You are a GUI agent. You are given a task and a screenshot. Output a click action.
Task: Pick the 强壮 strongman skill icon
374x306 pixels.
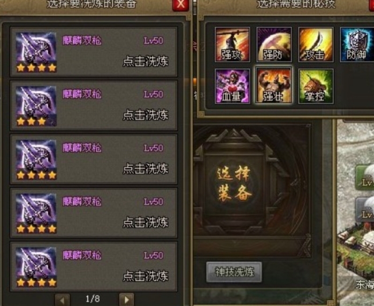pyautogui.click(x=274, y=86)
